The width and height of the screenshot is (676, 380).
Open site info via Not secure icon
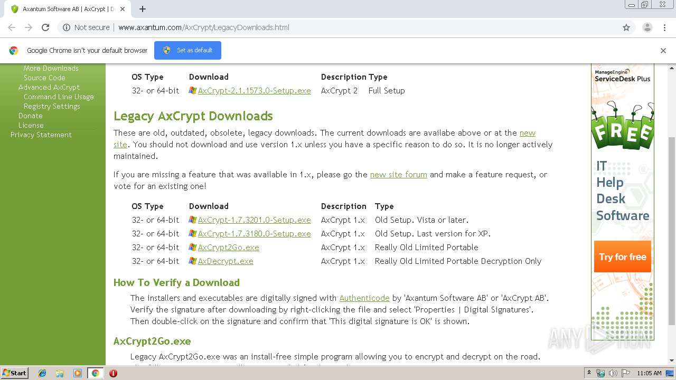pyautogui.click(x=67, y=27)
